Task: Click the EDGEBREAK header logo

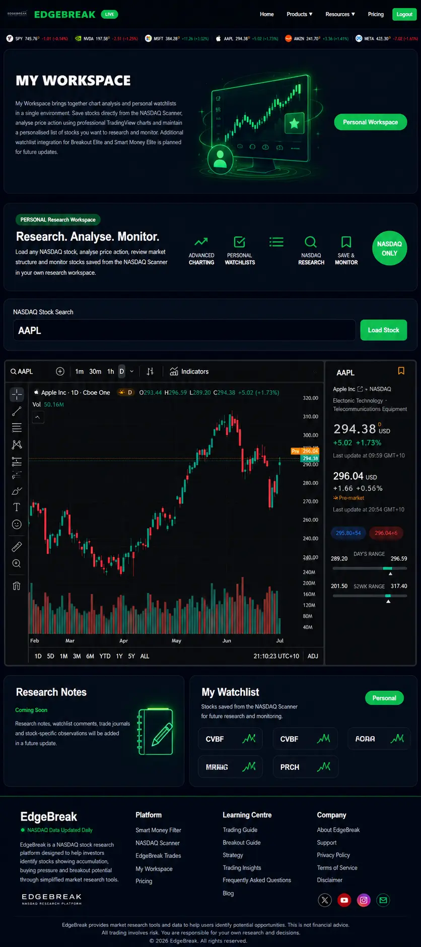Action: click(x=64, y=15)
